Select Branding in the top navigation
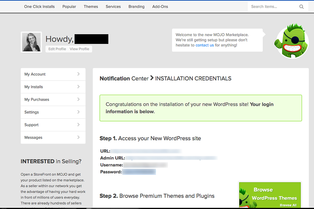The width and height of the screenshot is (314, 209). (x=137, y=7)
